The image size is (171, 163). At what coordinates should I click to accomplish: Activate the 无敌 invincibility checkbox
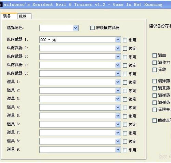tap(155, 70)
